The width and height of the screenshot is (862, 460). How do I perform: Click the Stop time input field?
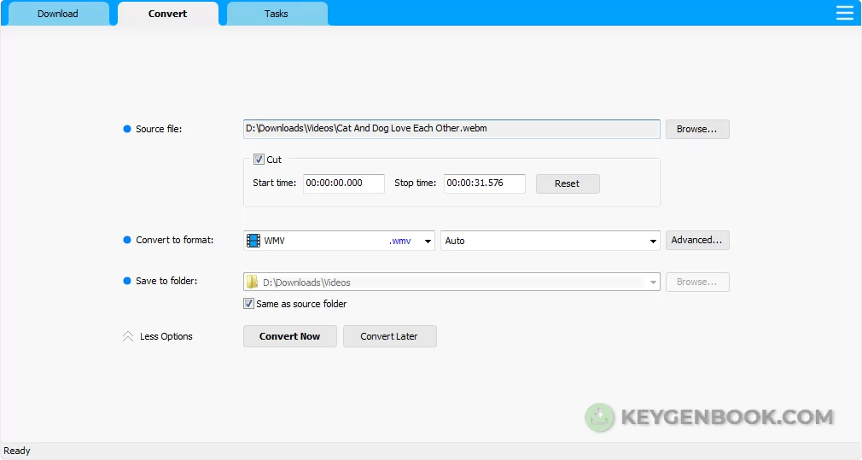(x=484, y=183)
